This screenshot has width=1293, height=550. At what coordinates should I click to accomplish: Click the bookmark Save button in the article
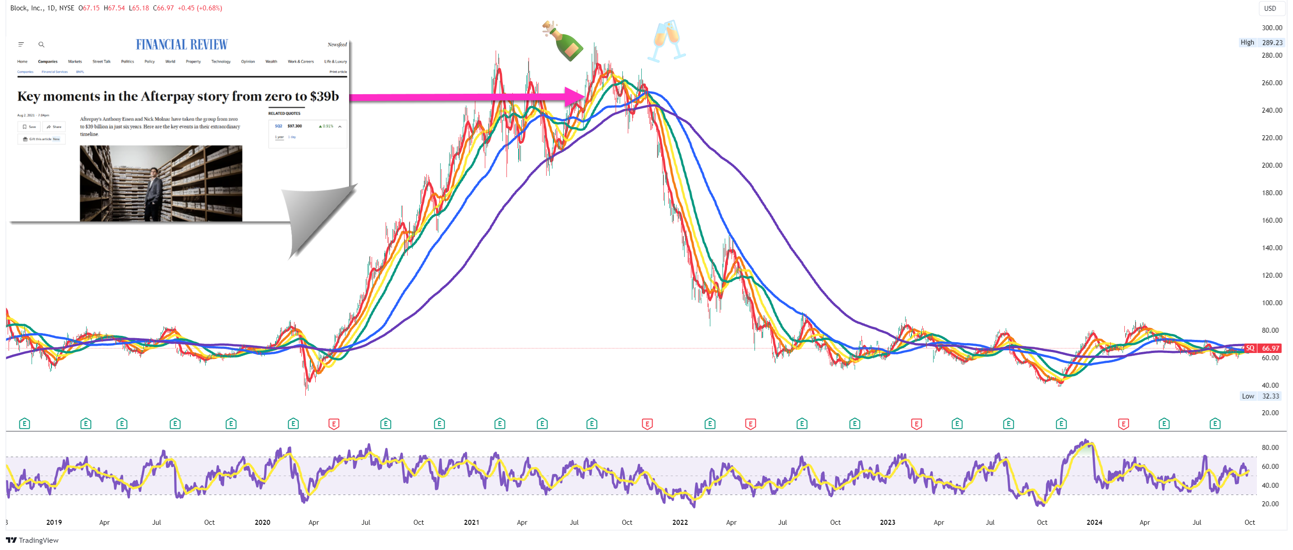click(29, 127)
